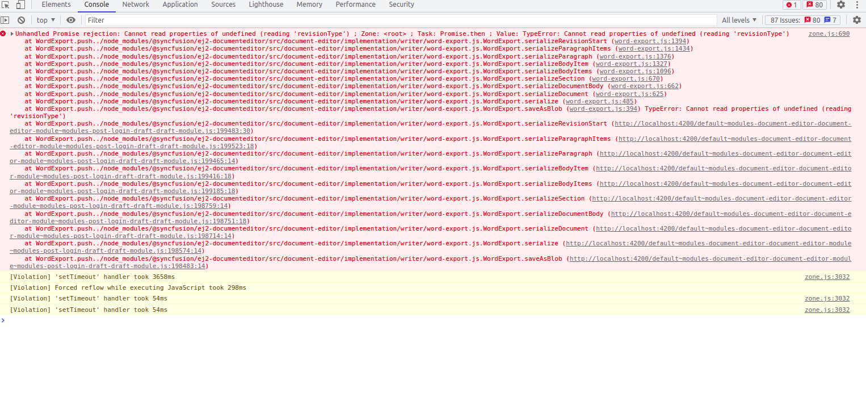Clear the console with the ban icon
The image size is (866, 409).
pos(21,20)
